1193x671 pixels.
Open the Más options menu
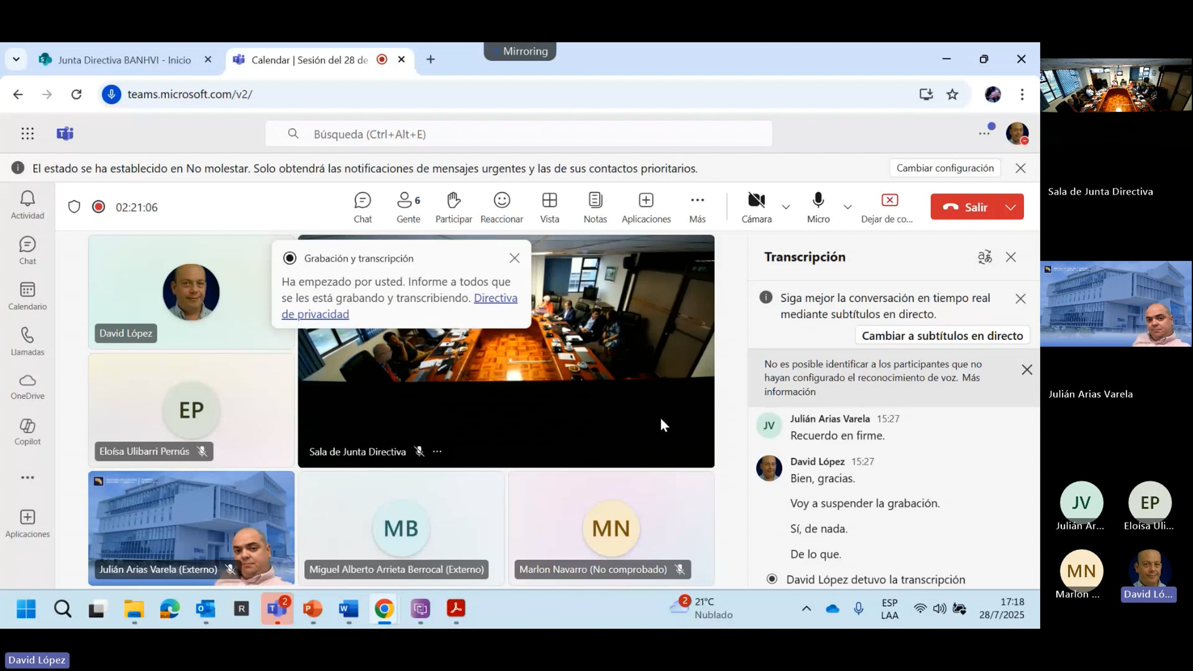click(697, 207)
